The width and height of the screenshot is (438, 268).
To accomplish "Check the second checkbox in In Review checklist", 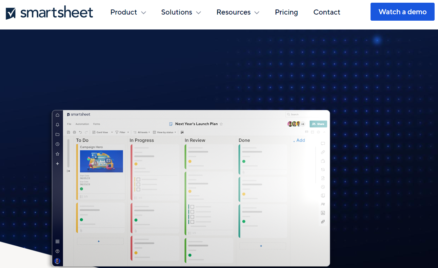I will pyautogui.click(x=192, y=212).
